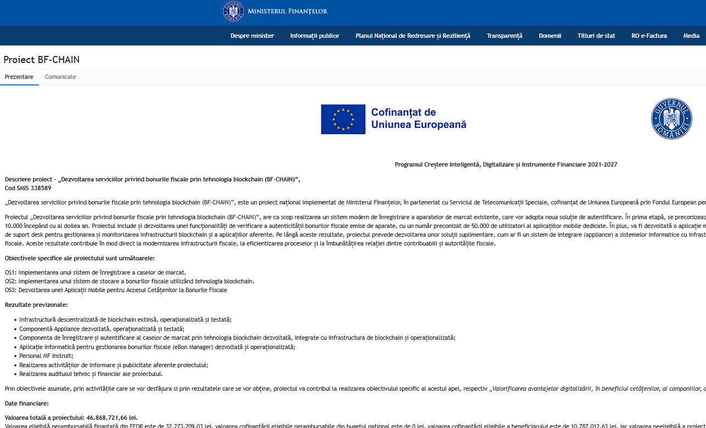Expand the Informații publice menu
Image resolution: width=706 pixels, height=428 pixels.
(314, 36)
